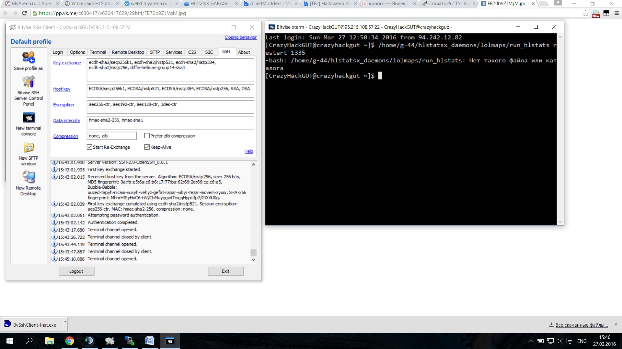Click the Save profile as icon
The width and height of the screenshot is (622, 349).
click(x=29, y=58)
